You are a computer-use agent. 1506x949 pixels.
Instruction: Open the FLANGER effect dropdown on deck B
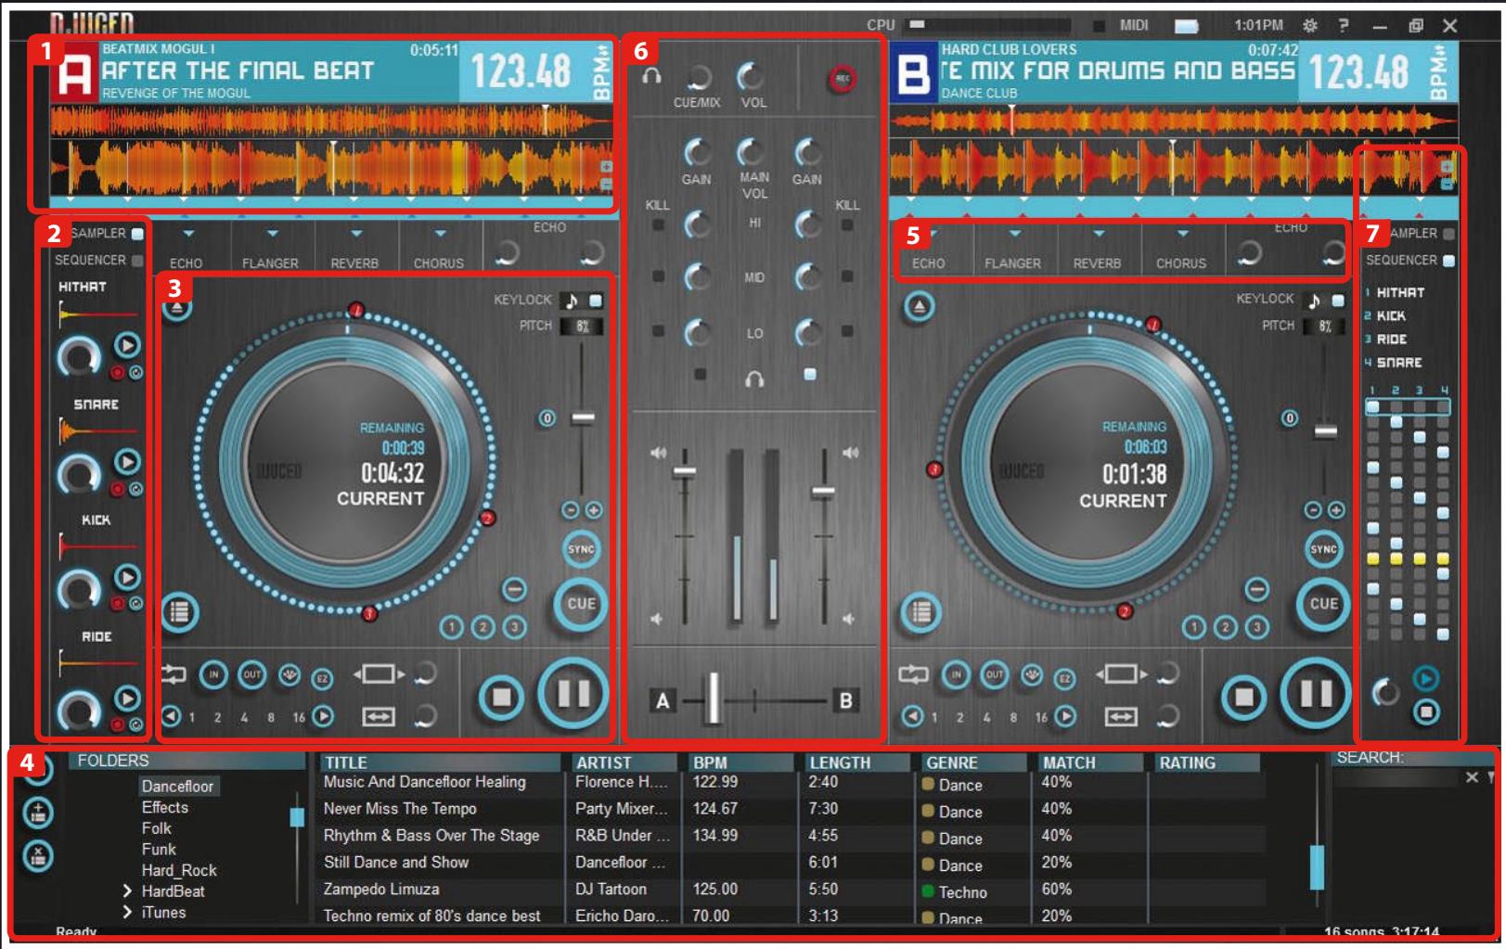[1014, 234]
